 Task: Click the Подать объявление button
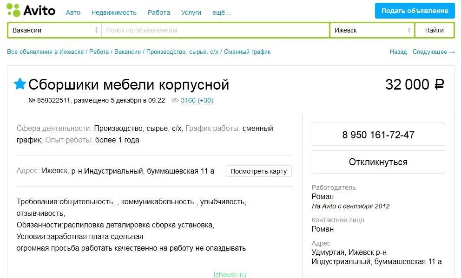415,11
